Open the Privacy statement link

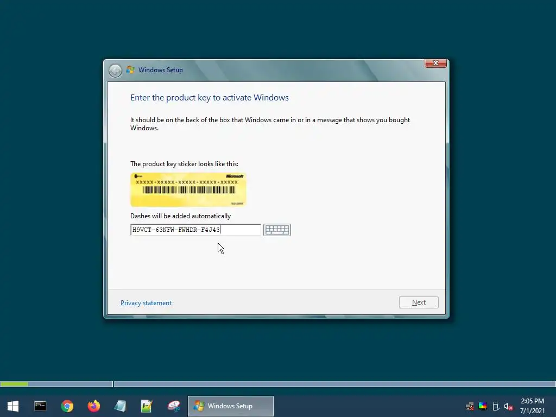click(x=146, y=303)
